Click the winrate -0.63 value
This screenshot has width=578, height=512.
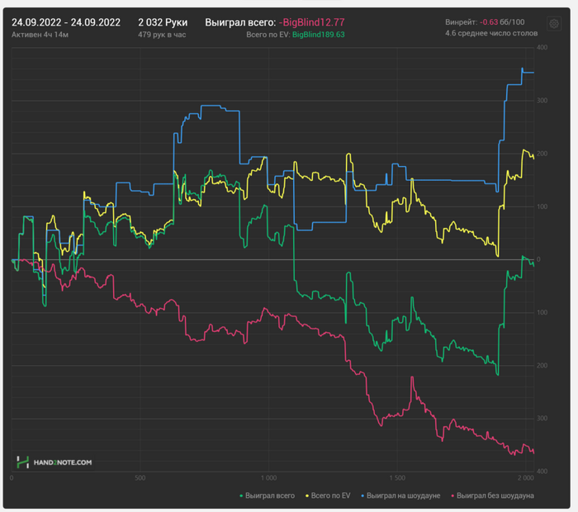(491, 22)
